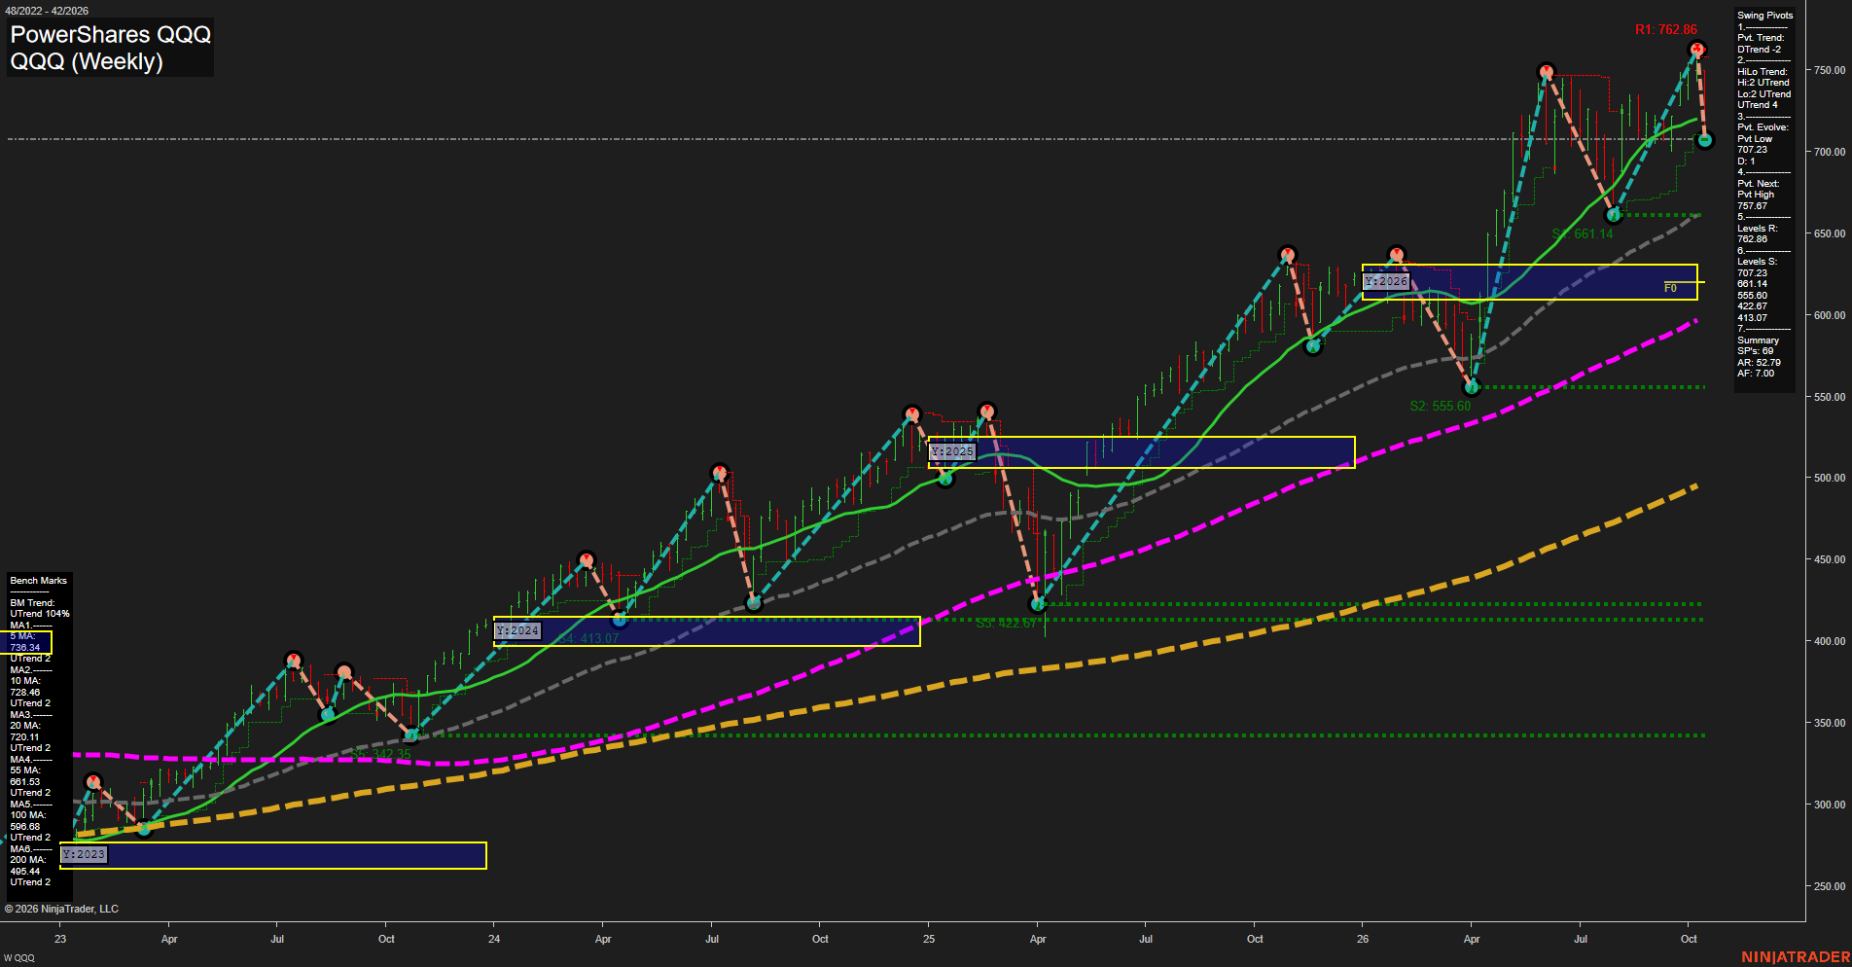Click the AF: 7.00 summary value
This screenshot has width=1852, height=967.
tap(1756, 374)
